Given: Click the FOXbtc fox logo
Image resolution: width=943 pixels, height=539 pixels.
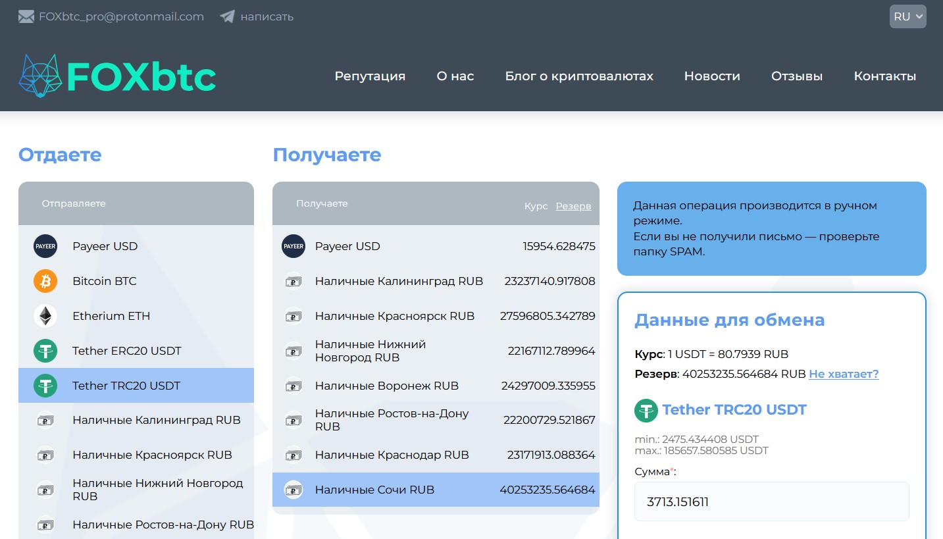Looking at the screenshot, I should [41, 76].
